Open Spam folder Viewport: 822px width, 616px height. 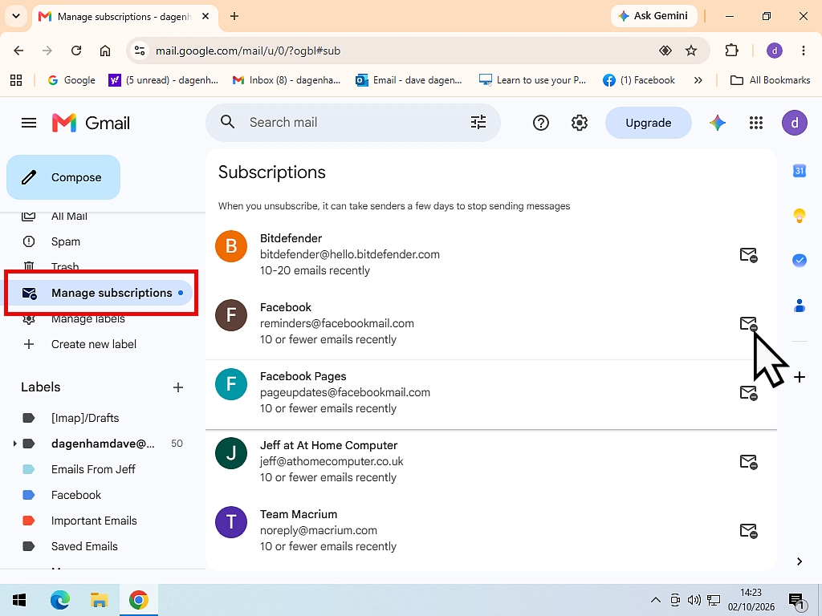click(66, 241)
